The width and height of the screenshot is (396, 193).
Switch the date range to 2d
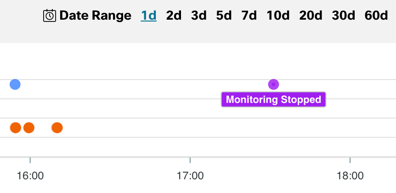click(x=174, y=16)
